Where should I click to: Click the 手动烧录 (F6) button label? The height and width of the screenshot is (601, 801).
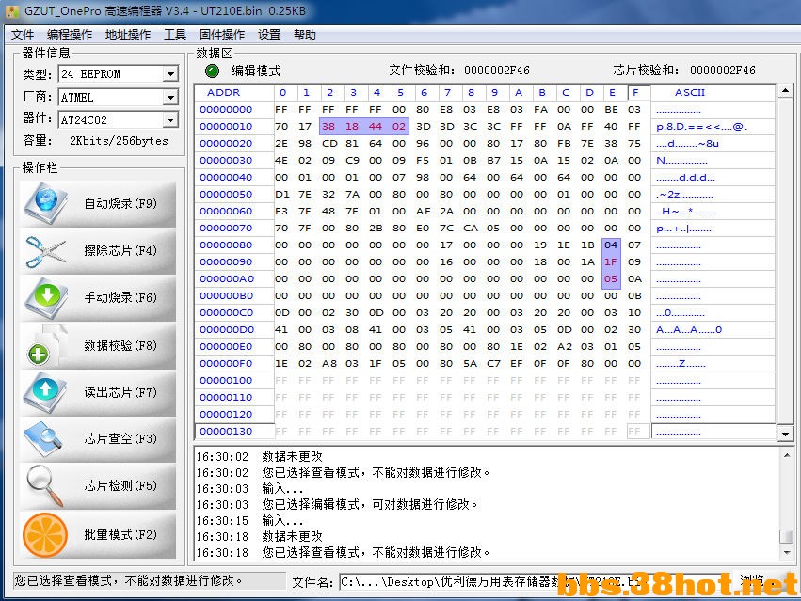(x=120, y=298)
